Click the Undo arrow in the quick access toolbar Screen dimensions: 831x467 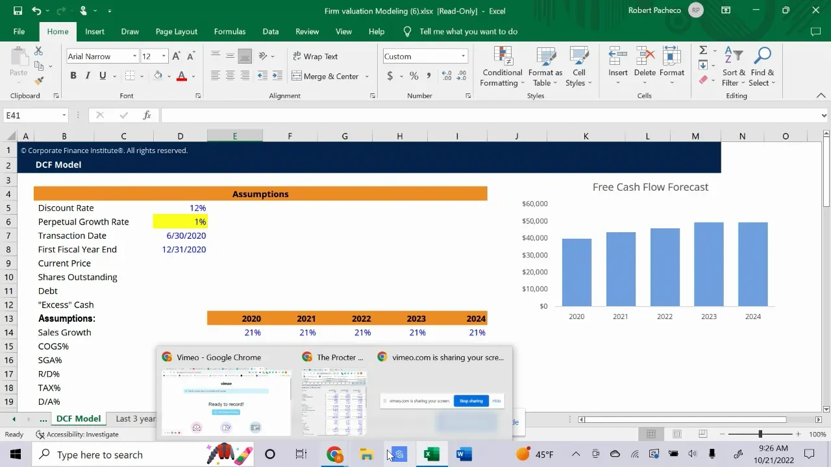pyautogui.click(x=36, y=10)
